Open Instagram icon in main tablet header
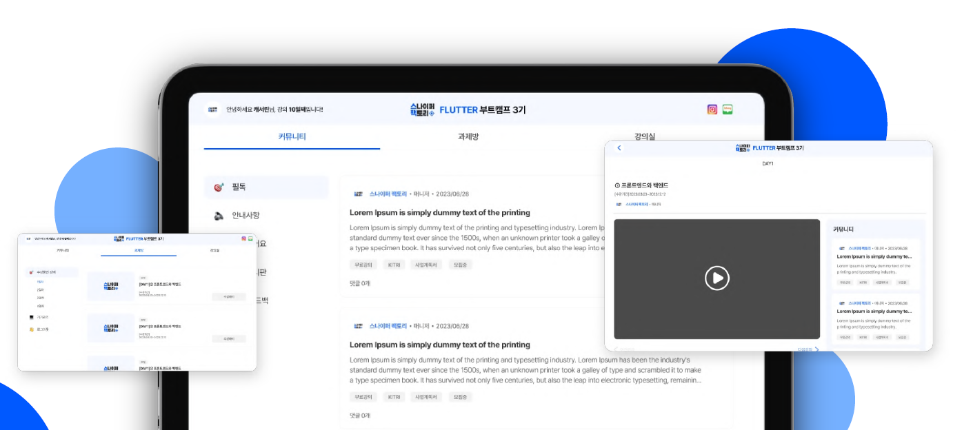The image size is (962, 430). pyautogui.click(x=712, y=110)
